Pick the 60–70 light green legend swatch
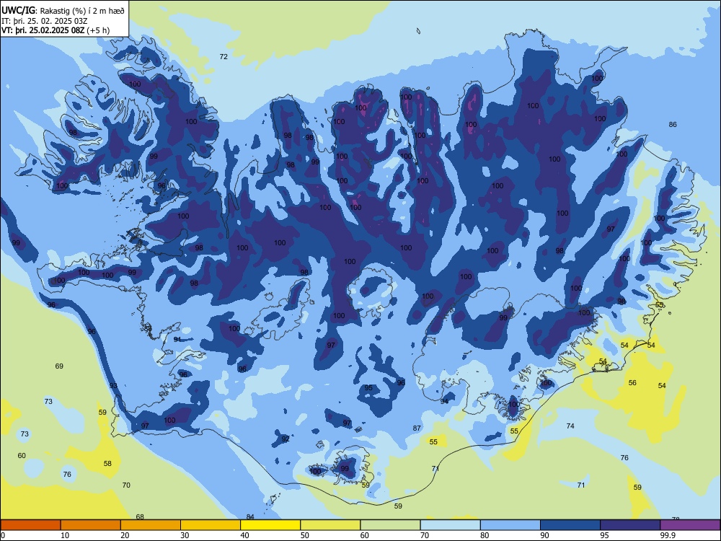The height and width of the screenshot is (541, 721). pyautogui.click(x=390, y=525)
